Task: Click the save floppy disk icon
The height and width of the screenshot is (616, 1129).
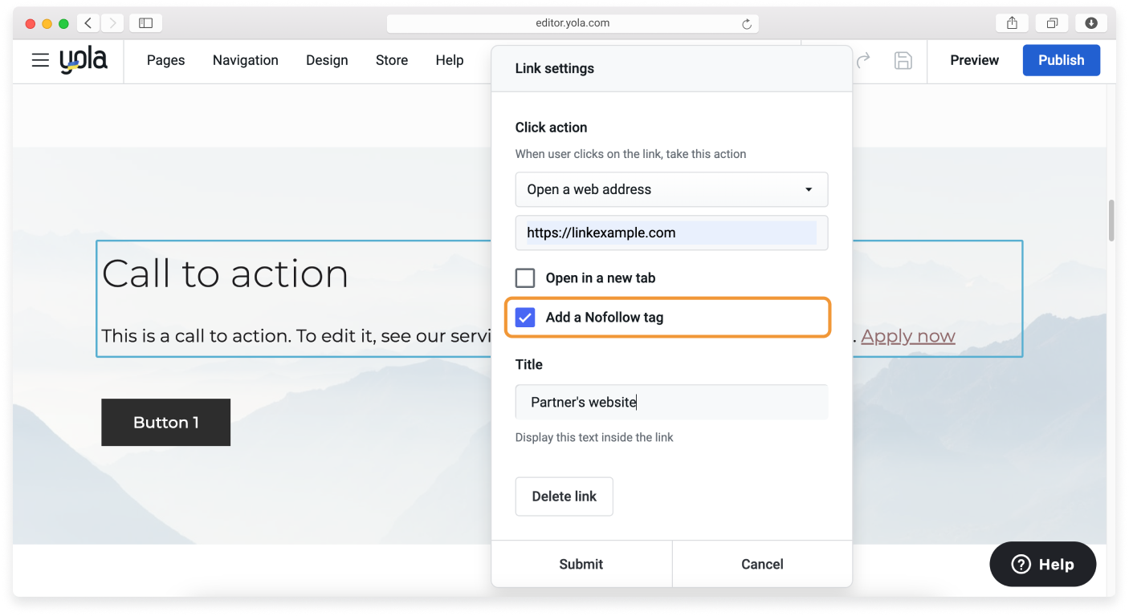Action: 903,60
